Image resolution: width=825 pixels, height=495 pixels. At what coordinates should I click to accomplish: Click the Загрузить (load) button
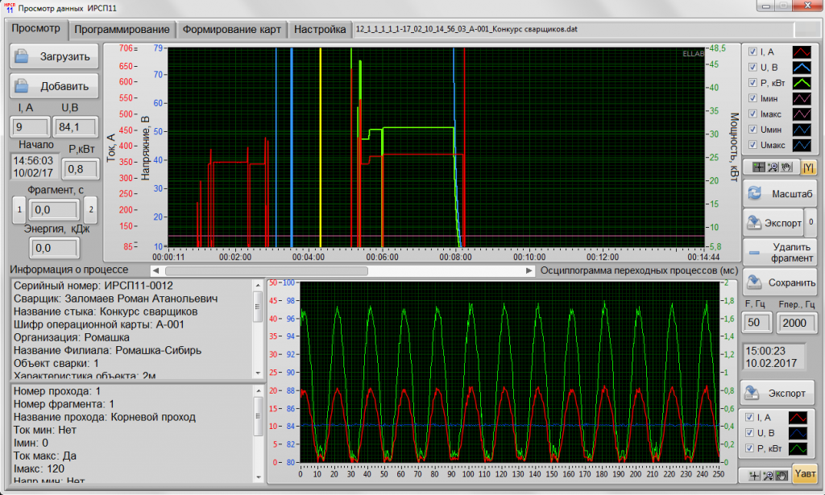point(54,57)
